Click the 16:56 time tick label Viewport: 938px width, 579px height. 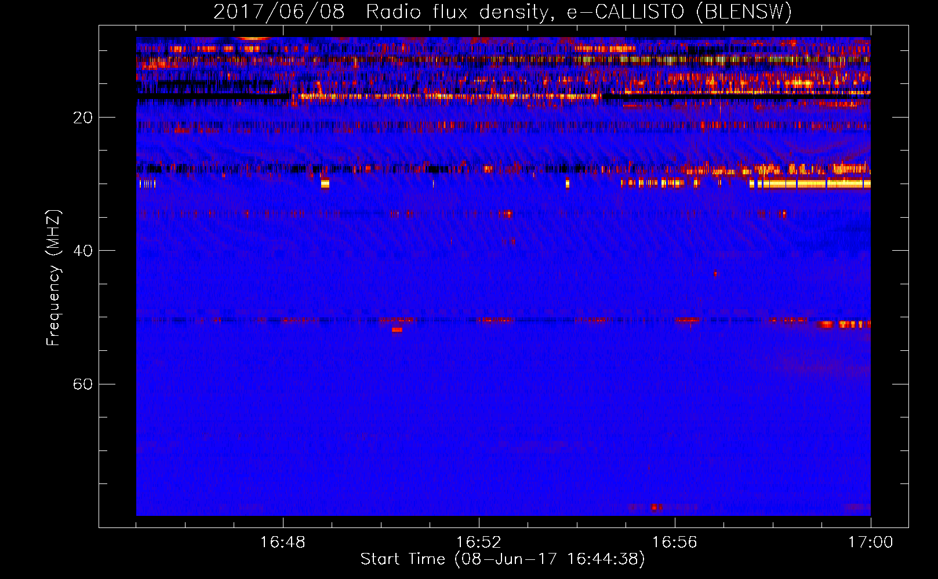(x=675, y=543)
